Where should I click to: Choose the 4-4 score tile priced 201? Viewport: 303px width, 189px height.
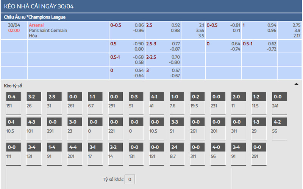pos(75,154)
